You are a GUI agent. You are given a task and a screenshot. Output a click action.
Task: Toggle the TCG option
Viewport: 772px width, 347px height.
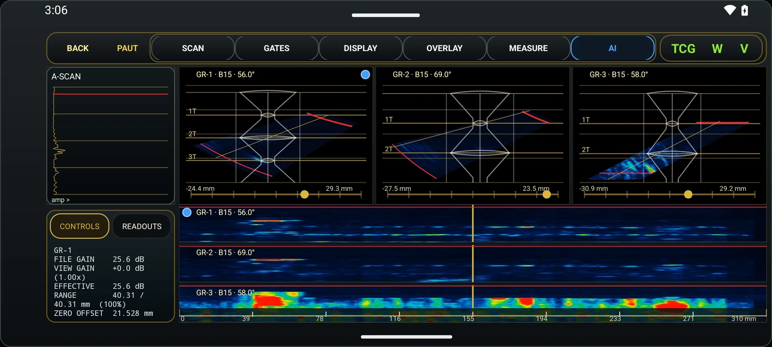tap(683, 49)
